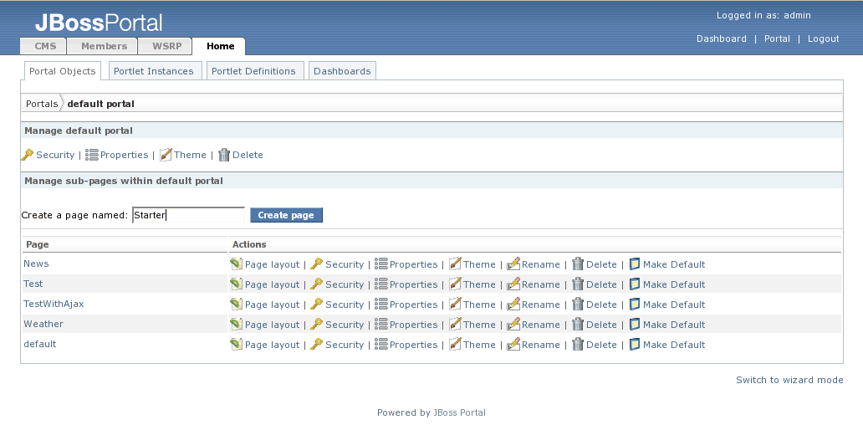This screenshot has height=425, width=863.
Task: Click the Page layout icon in News row
Action: pos(236,264)
